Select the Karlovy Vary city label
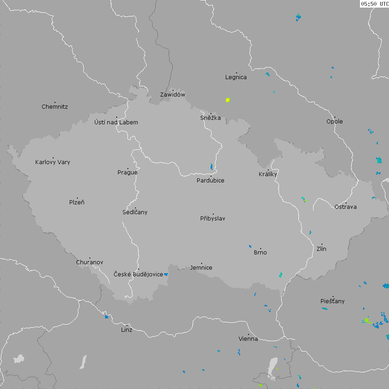Image resolution: width=389 pixels, height=389 pixels. pos(53,162)
